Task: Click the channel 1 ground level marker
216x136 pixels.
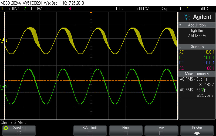Action: tap(2, 41)
